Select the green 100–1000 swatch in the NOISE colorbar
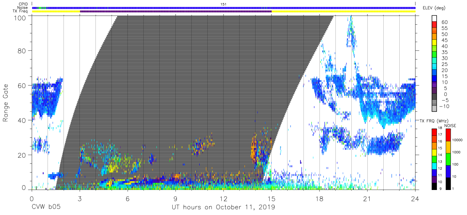 pos(448,159)
